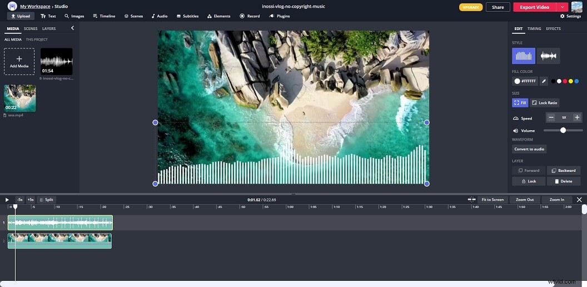Click the Zoom Out button
The image size is (587, 287).
[x=525, y=200]
